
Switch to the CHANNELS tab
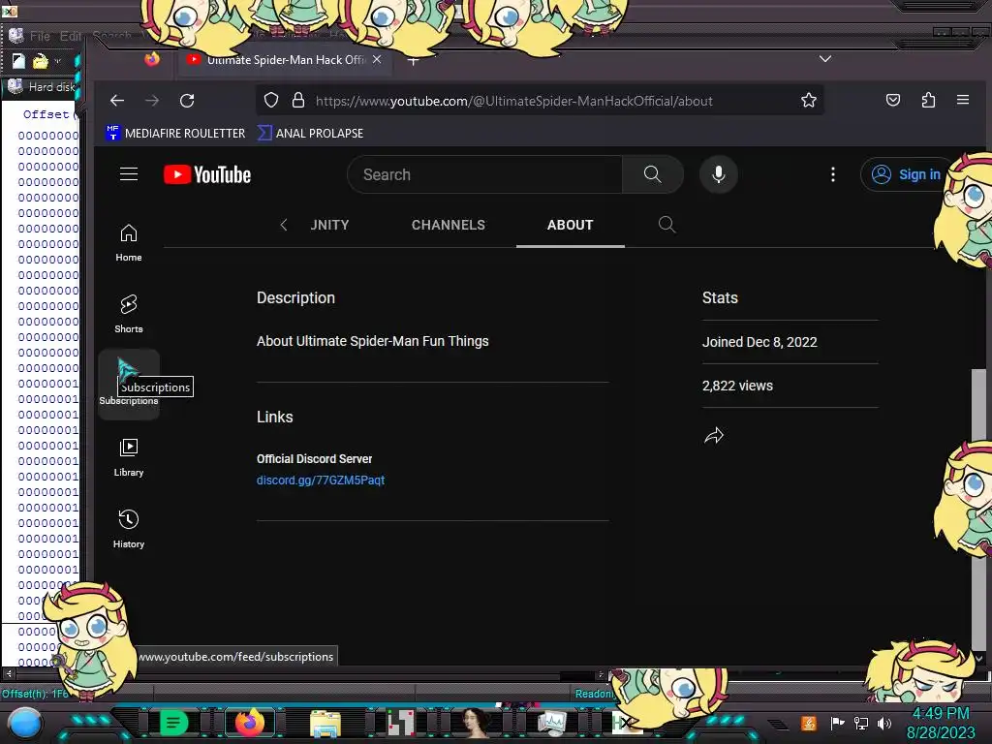(448, 225)
